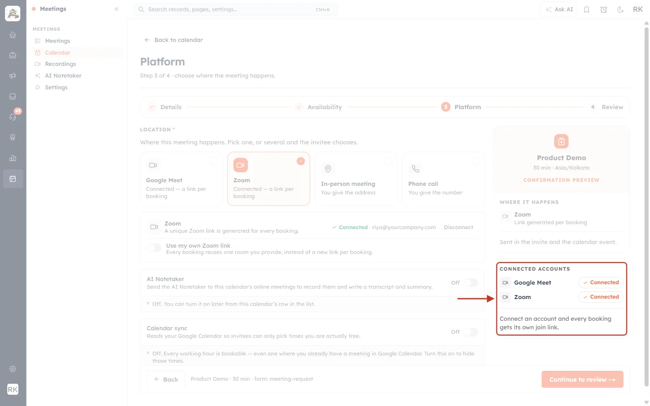The width and height of the screenshot is (650, 406).
Task: Collapse the Meetings sidebar with double chevron
Action: (116, 9)
